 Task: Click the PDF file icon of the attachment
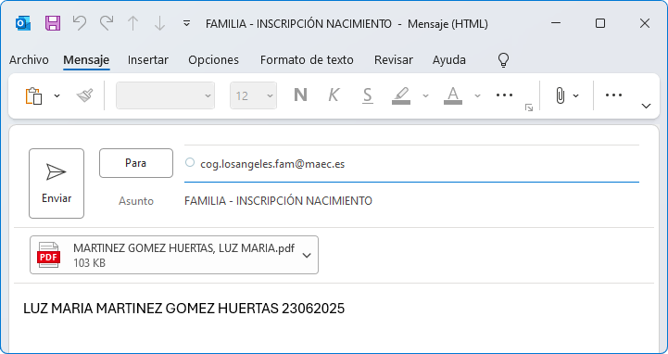pos(48,255)
